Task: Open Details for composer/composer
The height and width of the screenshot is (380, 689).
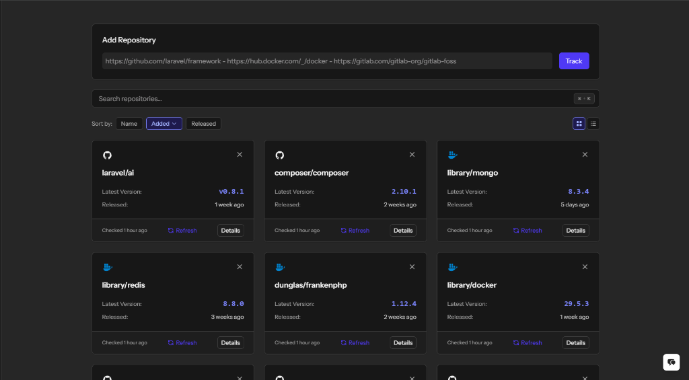Action: pyautogui.click(x=403, y=230)
